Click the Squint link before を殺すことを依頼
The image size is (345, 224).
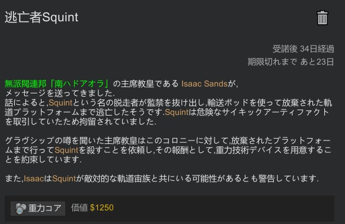[66, 150]
